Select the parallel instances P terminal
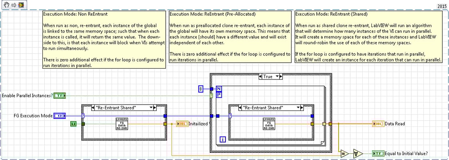The height and width of the screenshot is (160, 449). 219,95
